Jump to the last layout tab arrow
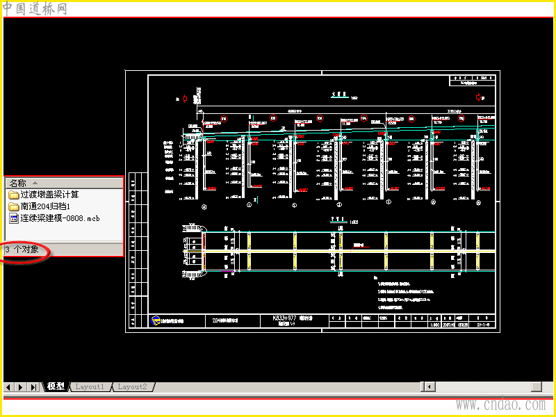The height and width of the screenshot is (417, 556). click(33, 387)
